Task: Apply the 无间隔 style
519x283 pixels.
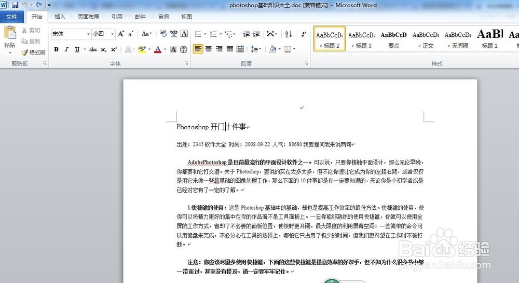Action: (x=458, y=39)
